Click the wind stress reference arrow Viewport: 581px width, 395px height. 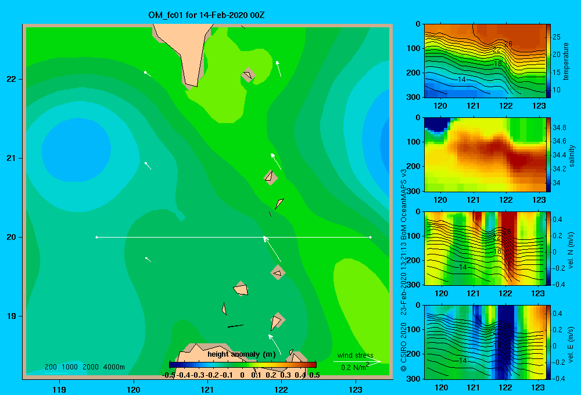[357, 362]
